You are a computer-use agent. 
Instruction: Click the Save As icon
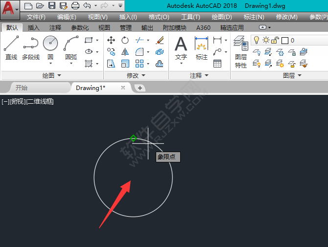pyautogui.click(x=63, y=6)
